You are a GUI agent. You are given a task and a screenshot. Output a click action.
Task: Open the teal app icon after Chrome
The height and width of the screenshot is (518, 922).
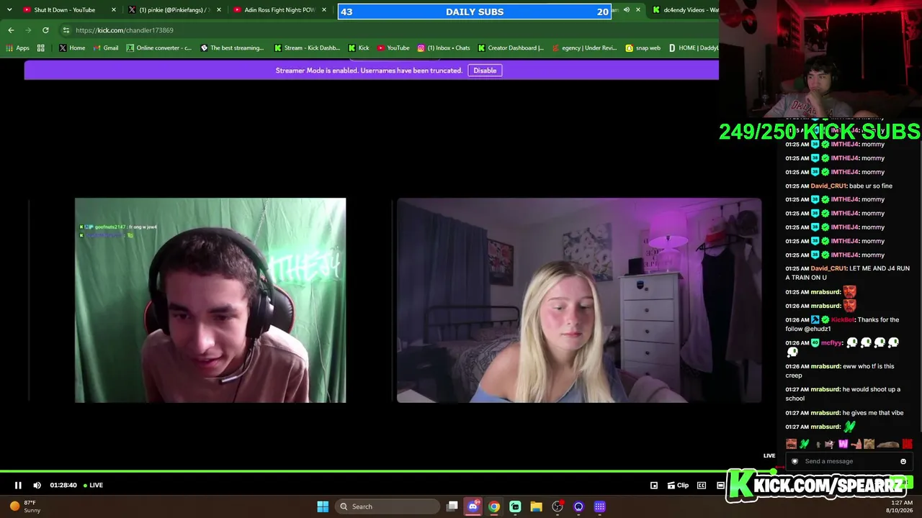[x=515, y=506]
